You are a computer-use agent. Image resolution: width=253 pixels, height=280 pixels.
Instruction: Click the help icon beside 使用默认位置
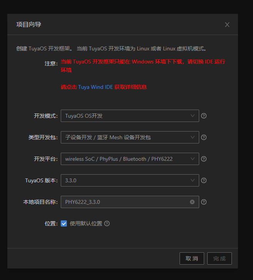coord(107,223)
